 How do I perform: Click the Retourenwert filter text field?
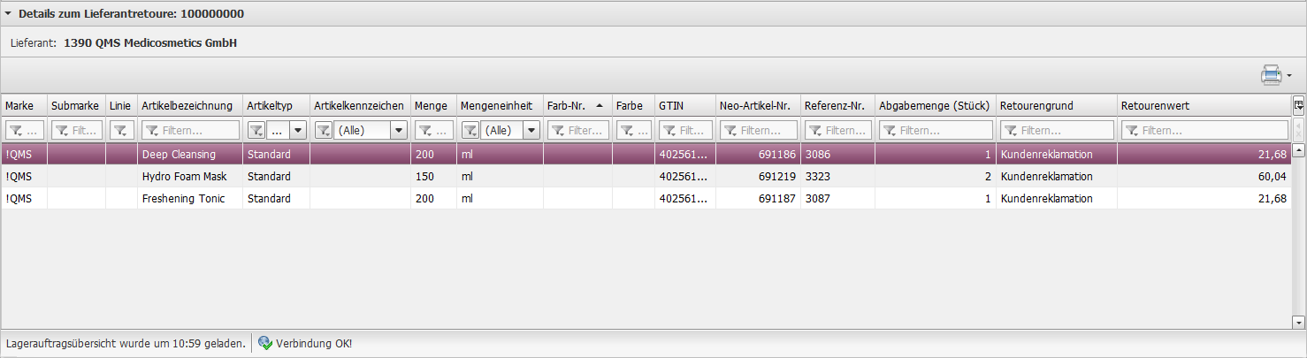pos(1204,130)
